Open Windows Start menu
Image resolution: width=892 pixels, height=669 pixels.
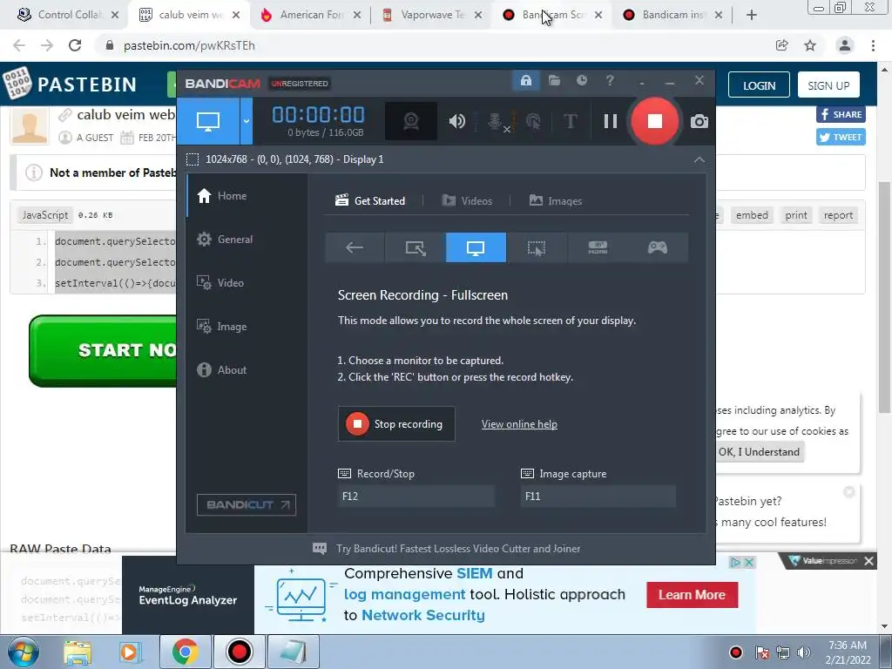[x=23, y=652]
